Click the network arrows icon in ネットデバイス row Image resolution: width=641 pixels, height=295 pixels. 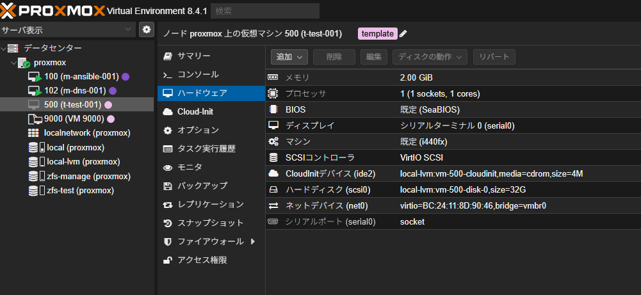(273, 206)
